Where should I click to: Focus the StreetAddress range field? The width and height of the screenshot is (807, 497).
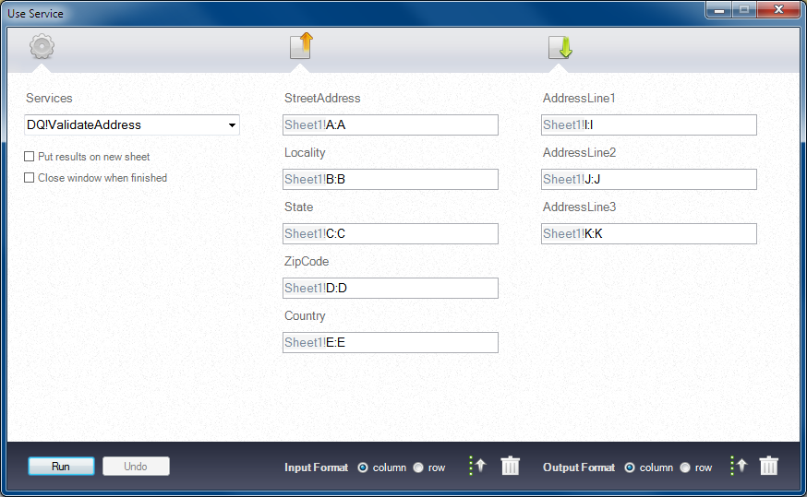pyautogui.click(x=391, y=124)
